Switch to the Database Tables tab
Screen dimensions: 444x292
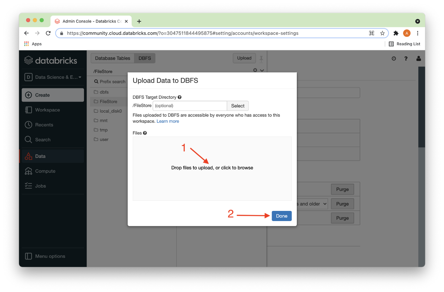click(x=113, y=58)
